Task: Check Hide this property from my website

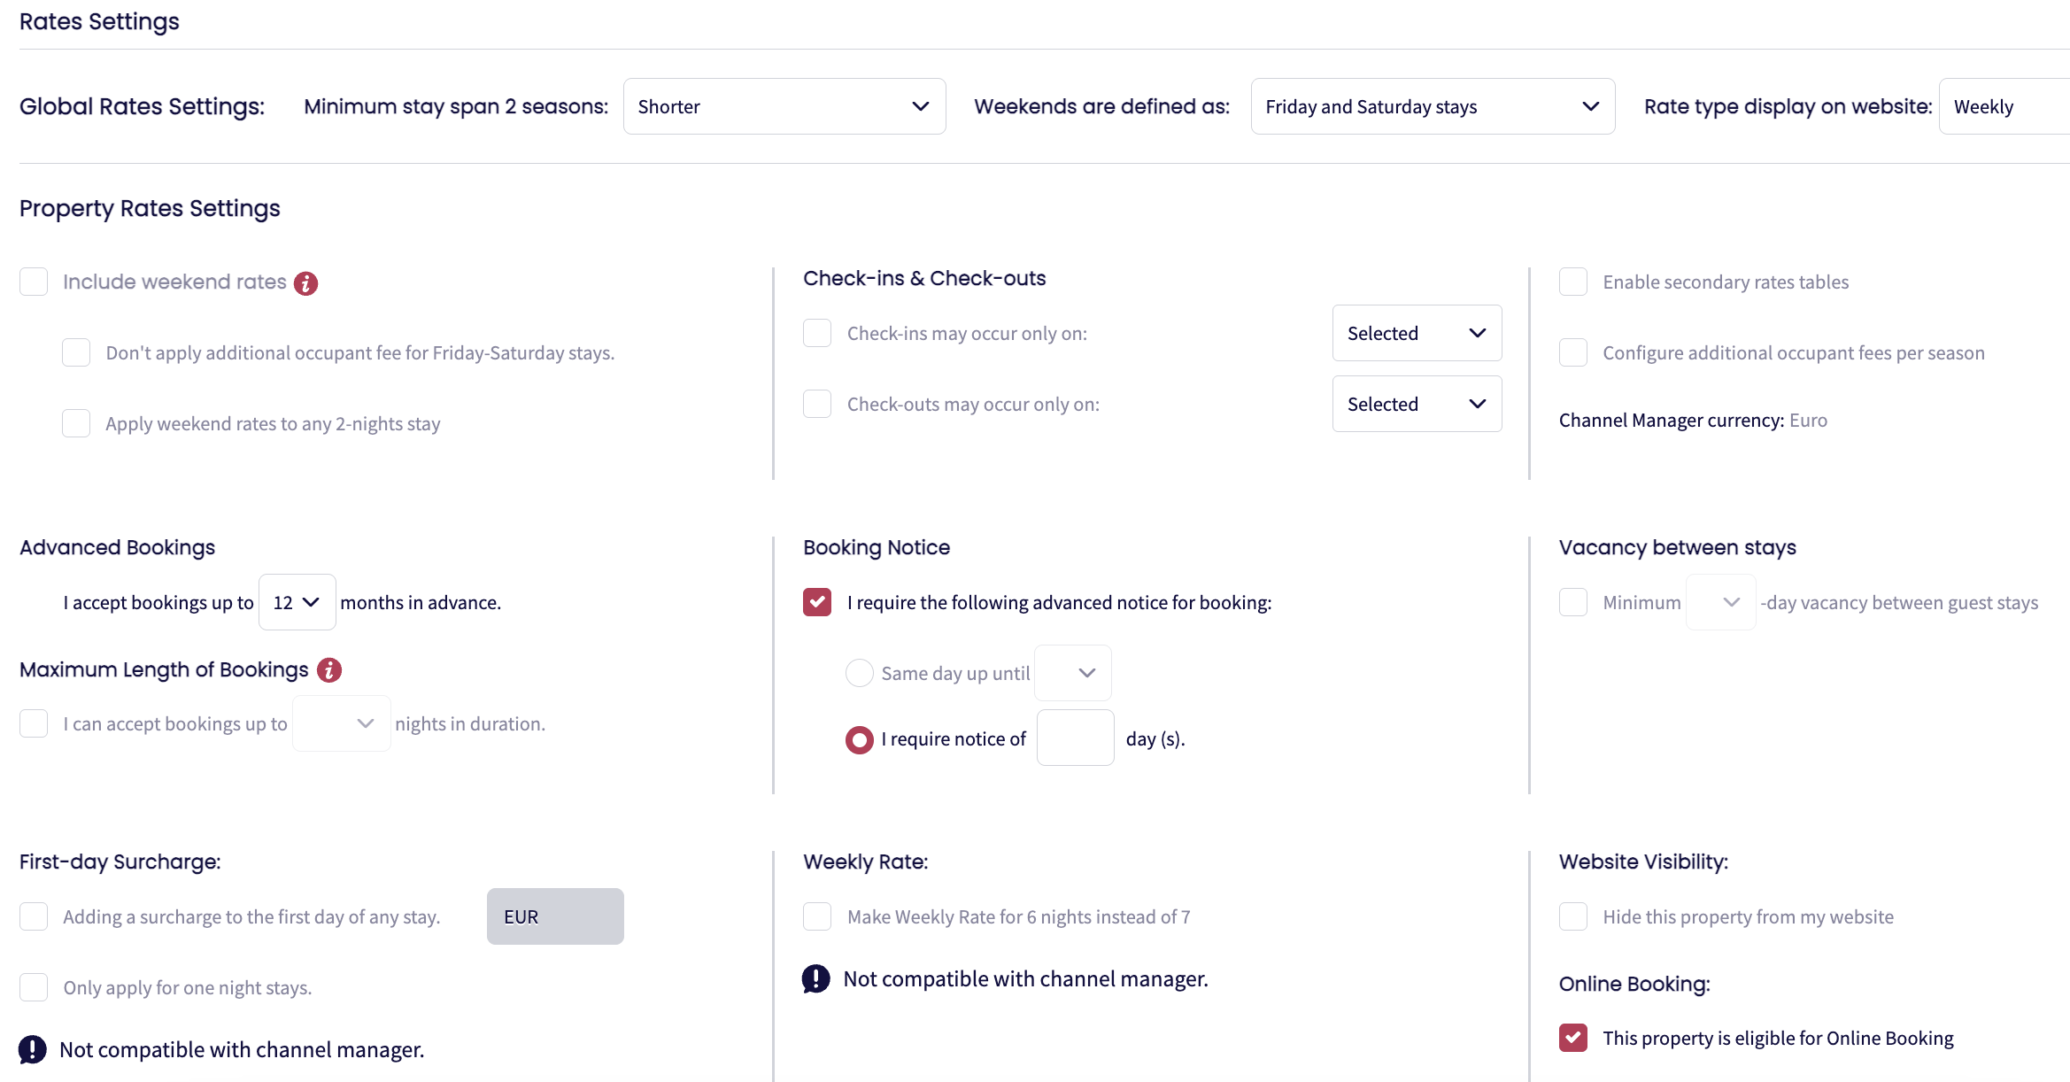Action: point(1573,916)
